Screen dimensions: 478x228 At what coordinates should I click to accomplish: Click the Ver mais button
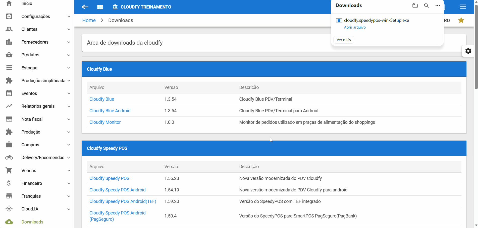[344, 40]
